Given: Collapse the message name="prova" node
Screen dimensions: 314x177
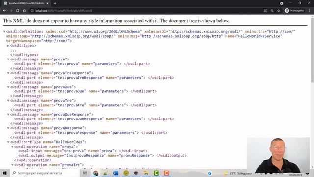Looking at the screenshot, I should tap(8, 59).
